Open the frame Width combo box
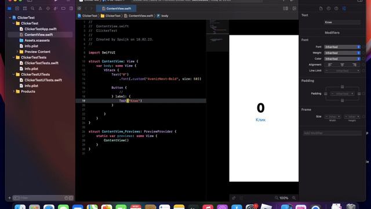The width and height of the screenshot is (371, 209). 332,117
